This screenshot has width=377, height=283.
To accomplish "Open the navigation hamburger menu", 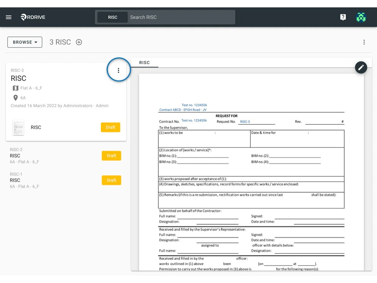I will click(x=8, y=17).
